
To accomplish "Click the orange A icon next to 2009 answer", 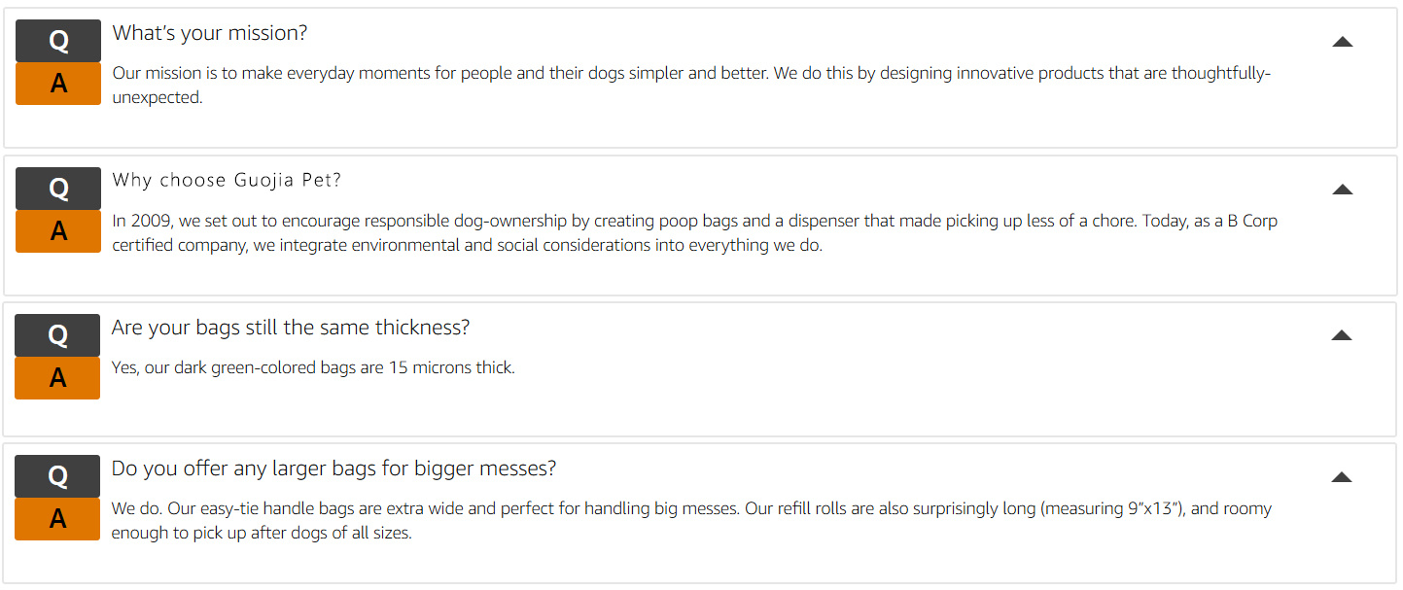I will point(58,231).
